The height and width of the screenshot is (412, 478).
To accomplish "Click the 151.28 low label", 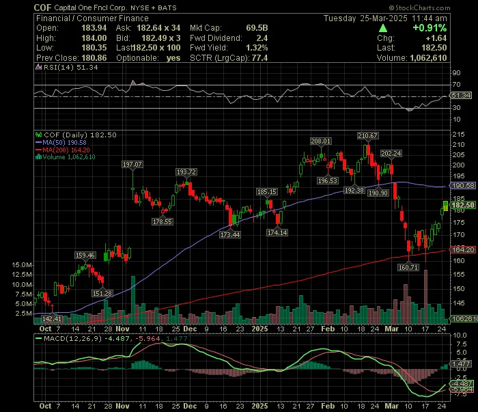I will (102, 293).
